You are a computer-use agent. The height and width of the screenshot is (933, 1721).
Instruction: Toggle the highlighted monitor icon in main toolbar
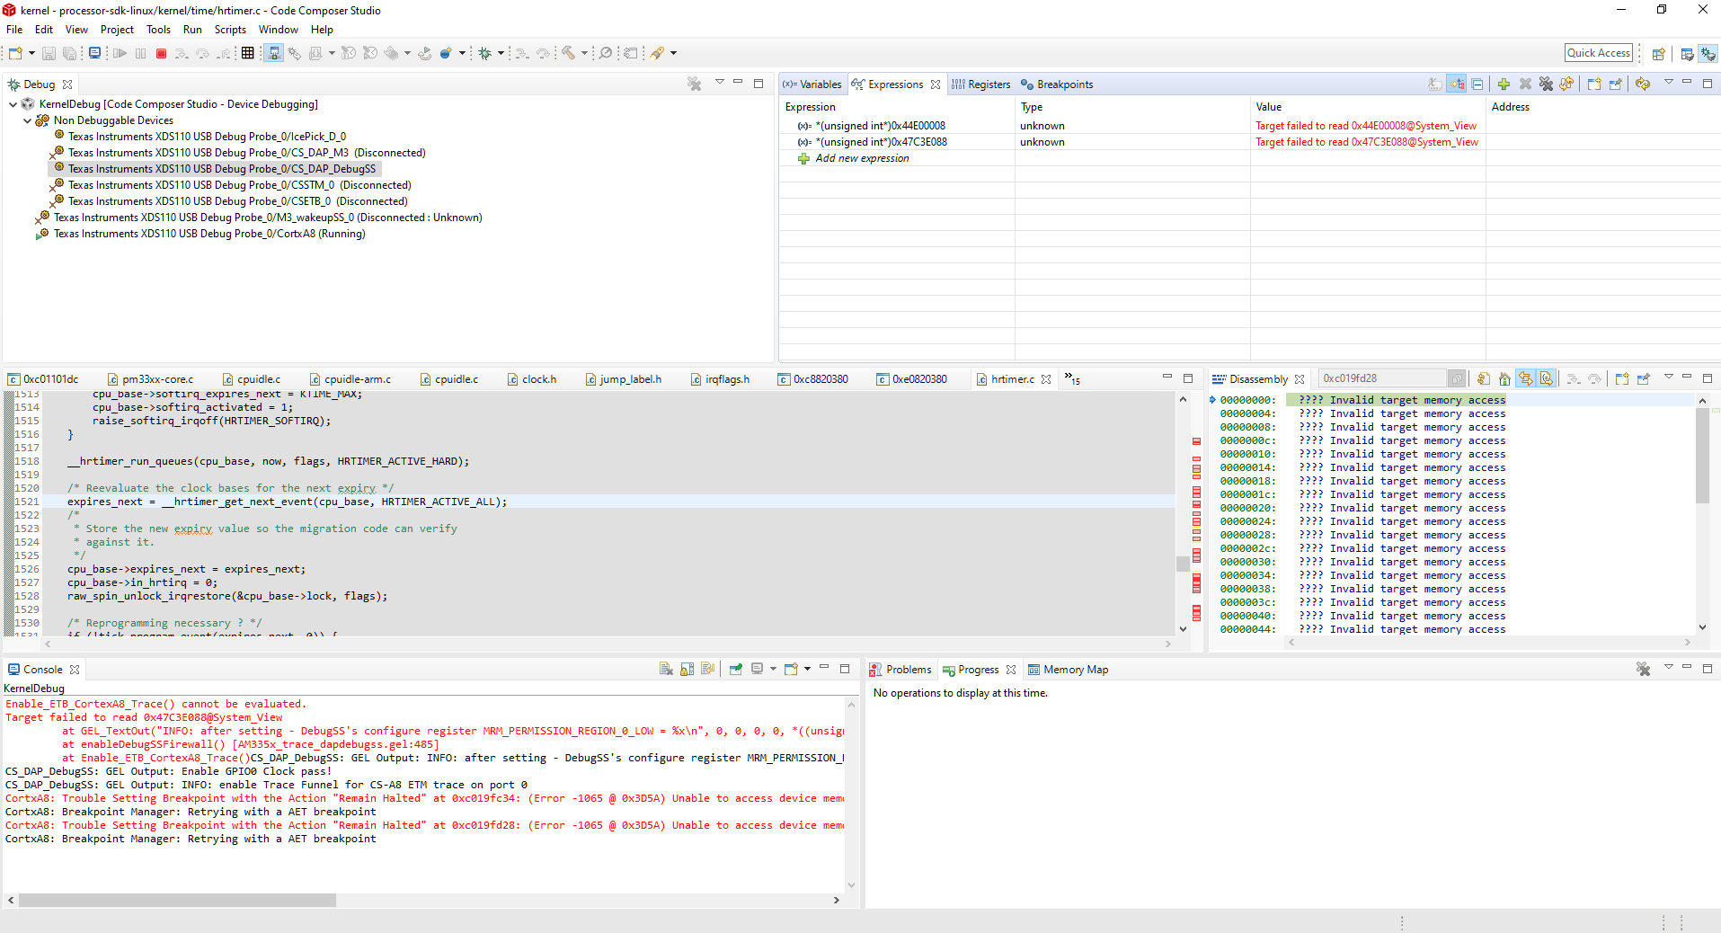[x=274, y=53]
